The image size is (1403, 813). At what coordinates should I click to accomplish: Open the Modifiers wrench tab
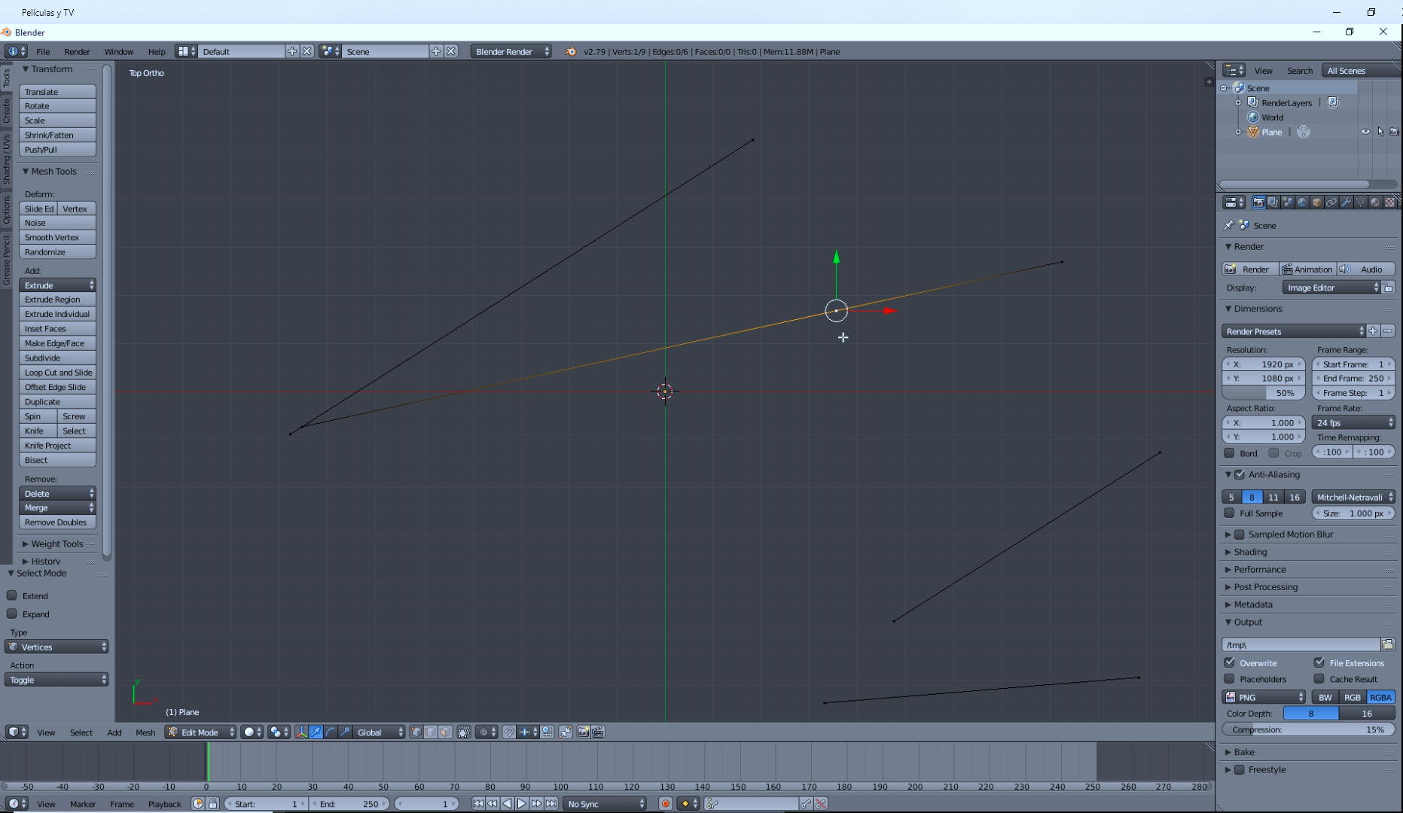pos(1346,202)
